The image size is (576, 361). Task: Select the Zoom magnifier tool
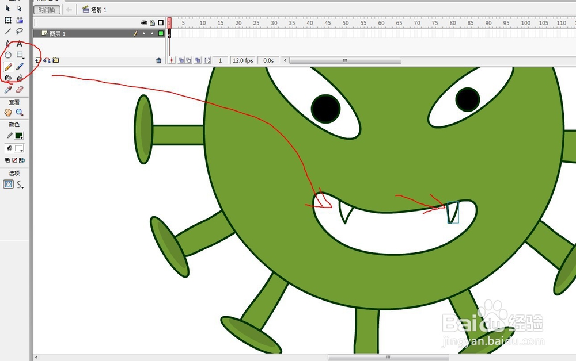(x=20, y=113)
